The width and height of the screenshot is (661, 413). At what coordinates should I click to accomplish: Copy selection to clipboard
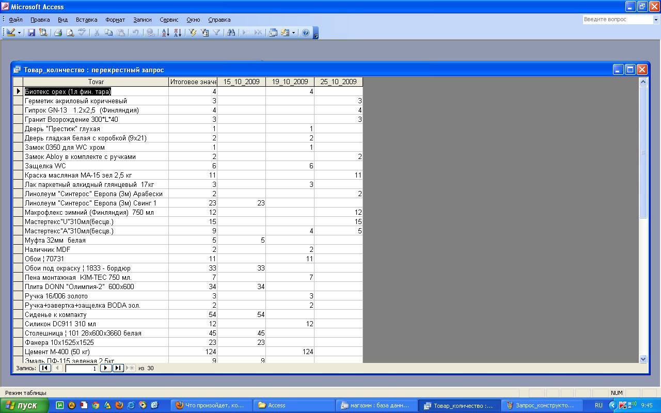(108, 33)
